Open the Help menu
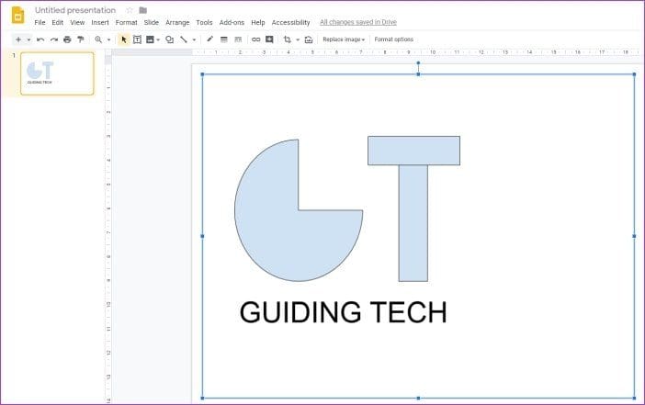645x405 pixels. tap(258, 23)
